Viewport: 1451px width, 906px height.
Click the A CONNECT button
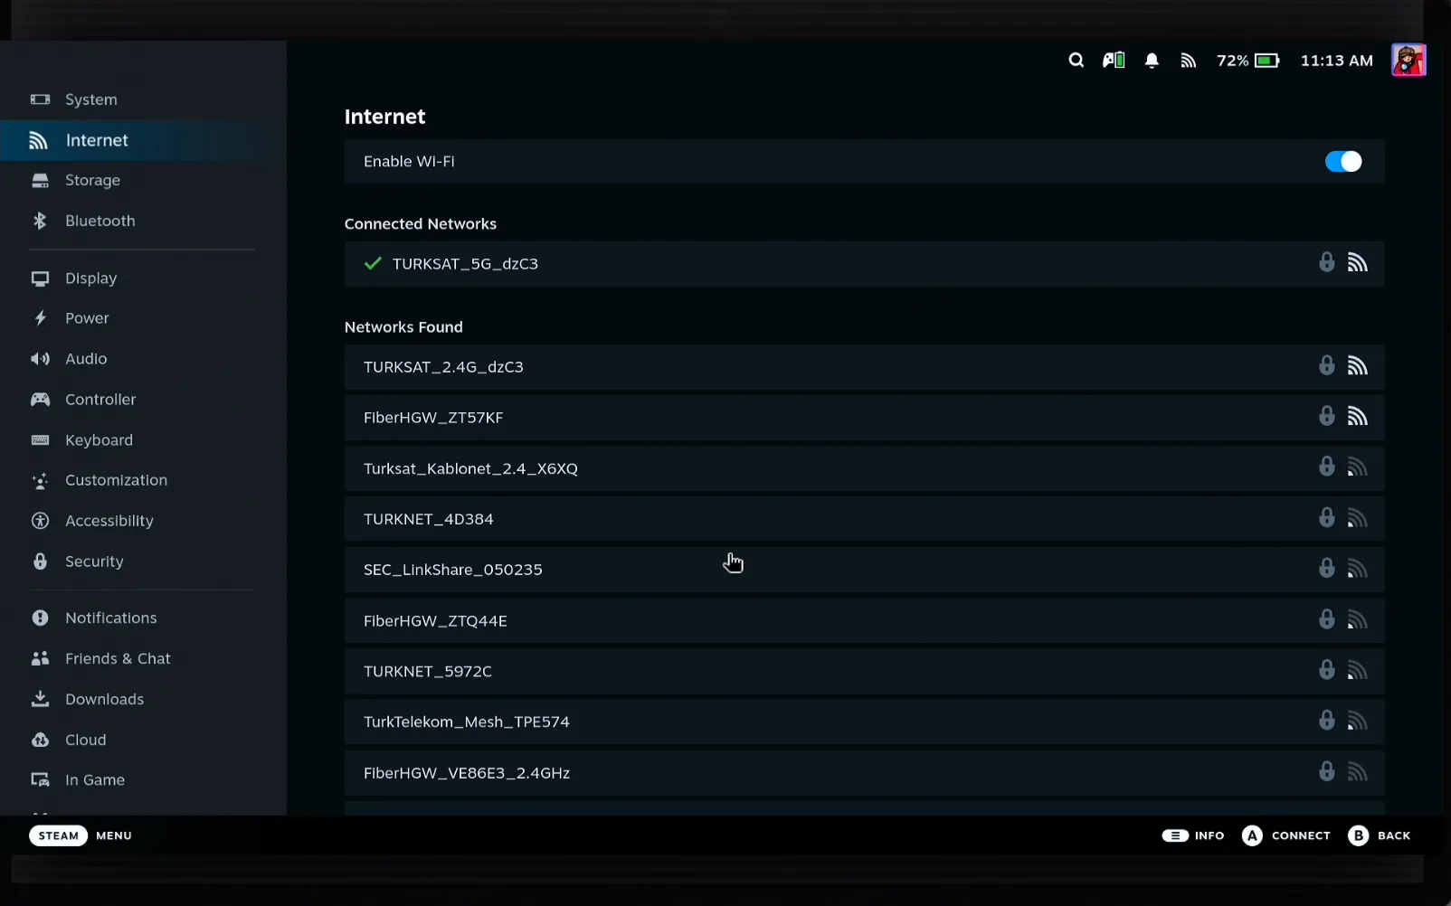(1286, 835)
